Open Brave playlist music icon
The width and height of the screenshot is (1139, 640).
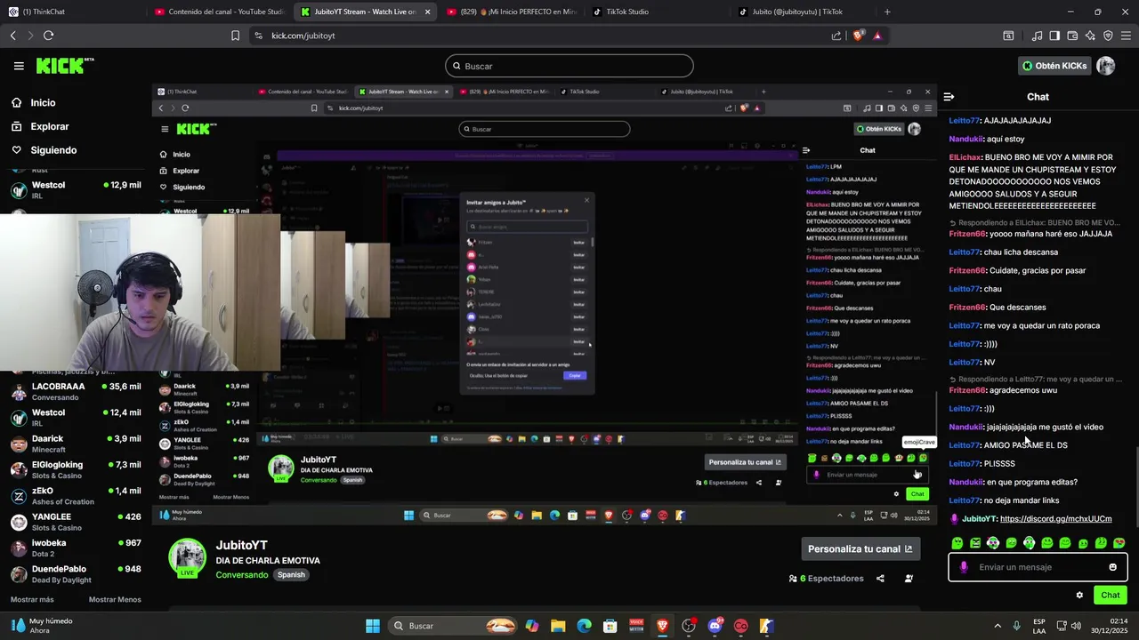point(1037,36)
